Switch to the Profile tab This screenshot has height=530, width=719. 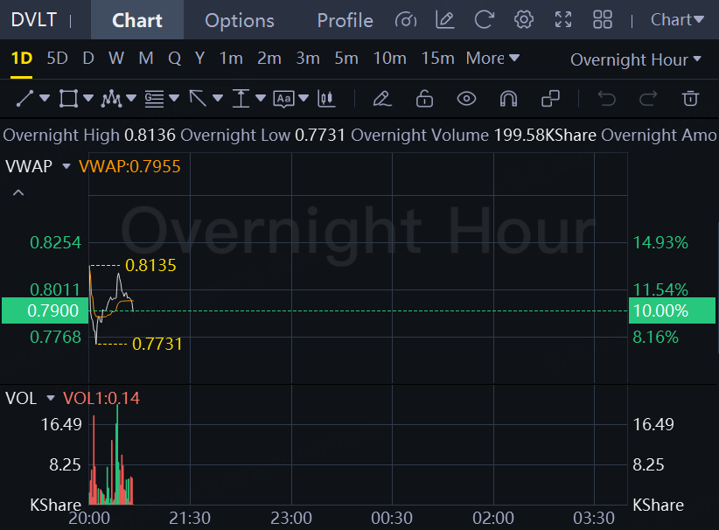345,20
